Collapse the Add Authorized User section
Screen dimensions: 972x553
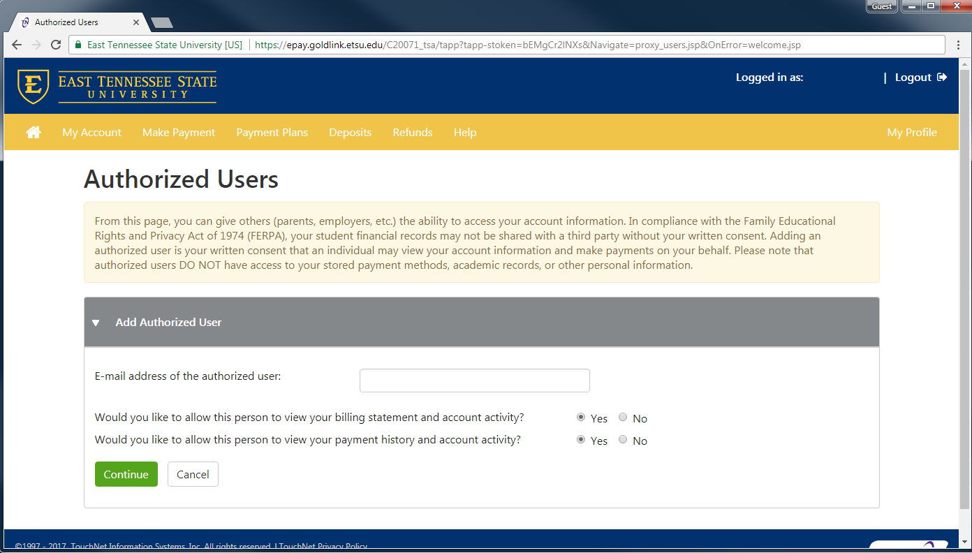click(x=96, y=323)
